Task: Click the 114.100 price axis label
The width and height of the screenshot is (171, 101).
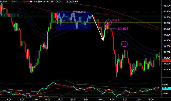Action: point(167,58)
